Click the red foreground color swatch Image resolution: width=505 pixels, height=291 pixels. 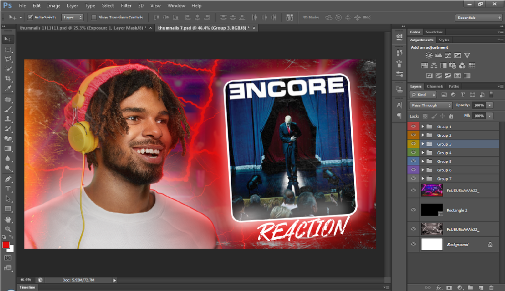[x=6, y=245]
